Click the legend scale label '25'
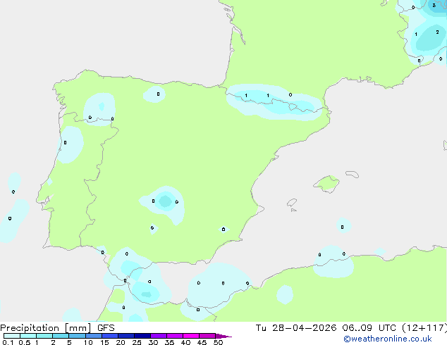The height and width of the screenshot is (345, 447). click(137, 342)
